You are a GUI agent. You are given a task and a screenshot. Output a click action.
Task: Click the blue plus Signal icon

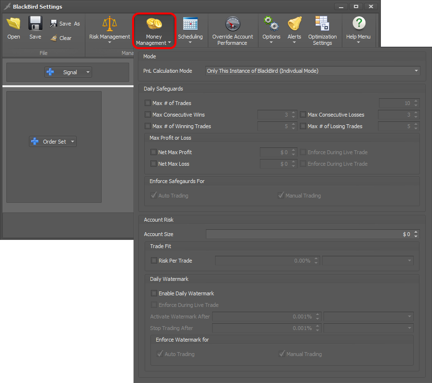[x=50, y=72]
